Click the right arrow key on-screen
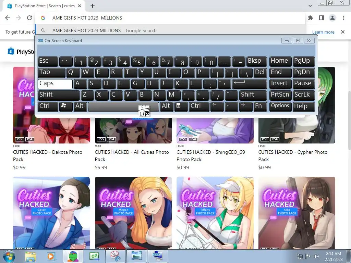Image resolution: width=351 pixels, height=263 pixels. (x=246, y=107)
